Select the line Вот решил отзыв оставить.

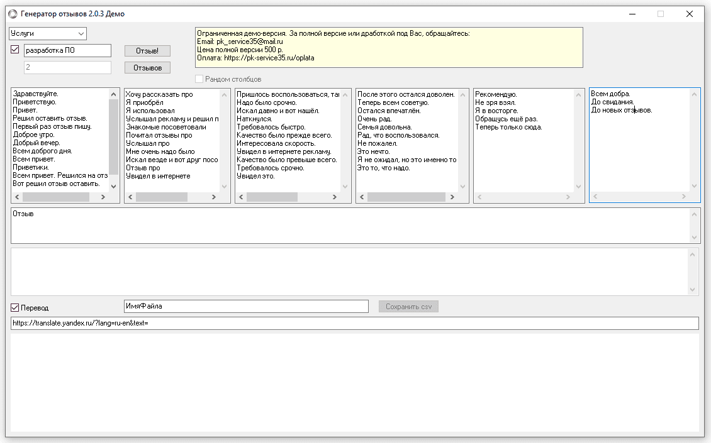click(56, 183)
